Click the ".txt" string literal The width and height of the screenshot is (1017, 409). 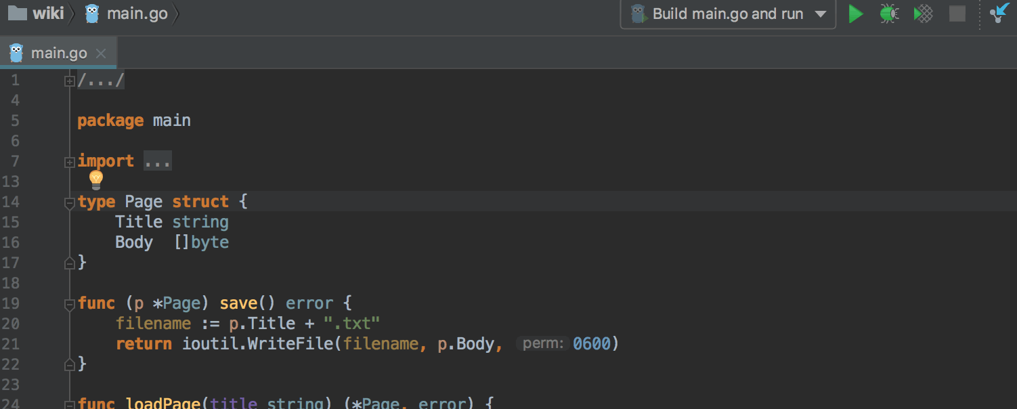[352, 324]
